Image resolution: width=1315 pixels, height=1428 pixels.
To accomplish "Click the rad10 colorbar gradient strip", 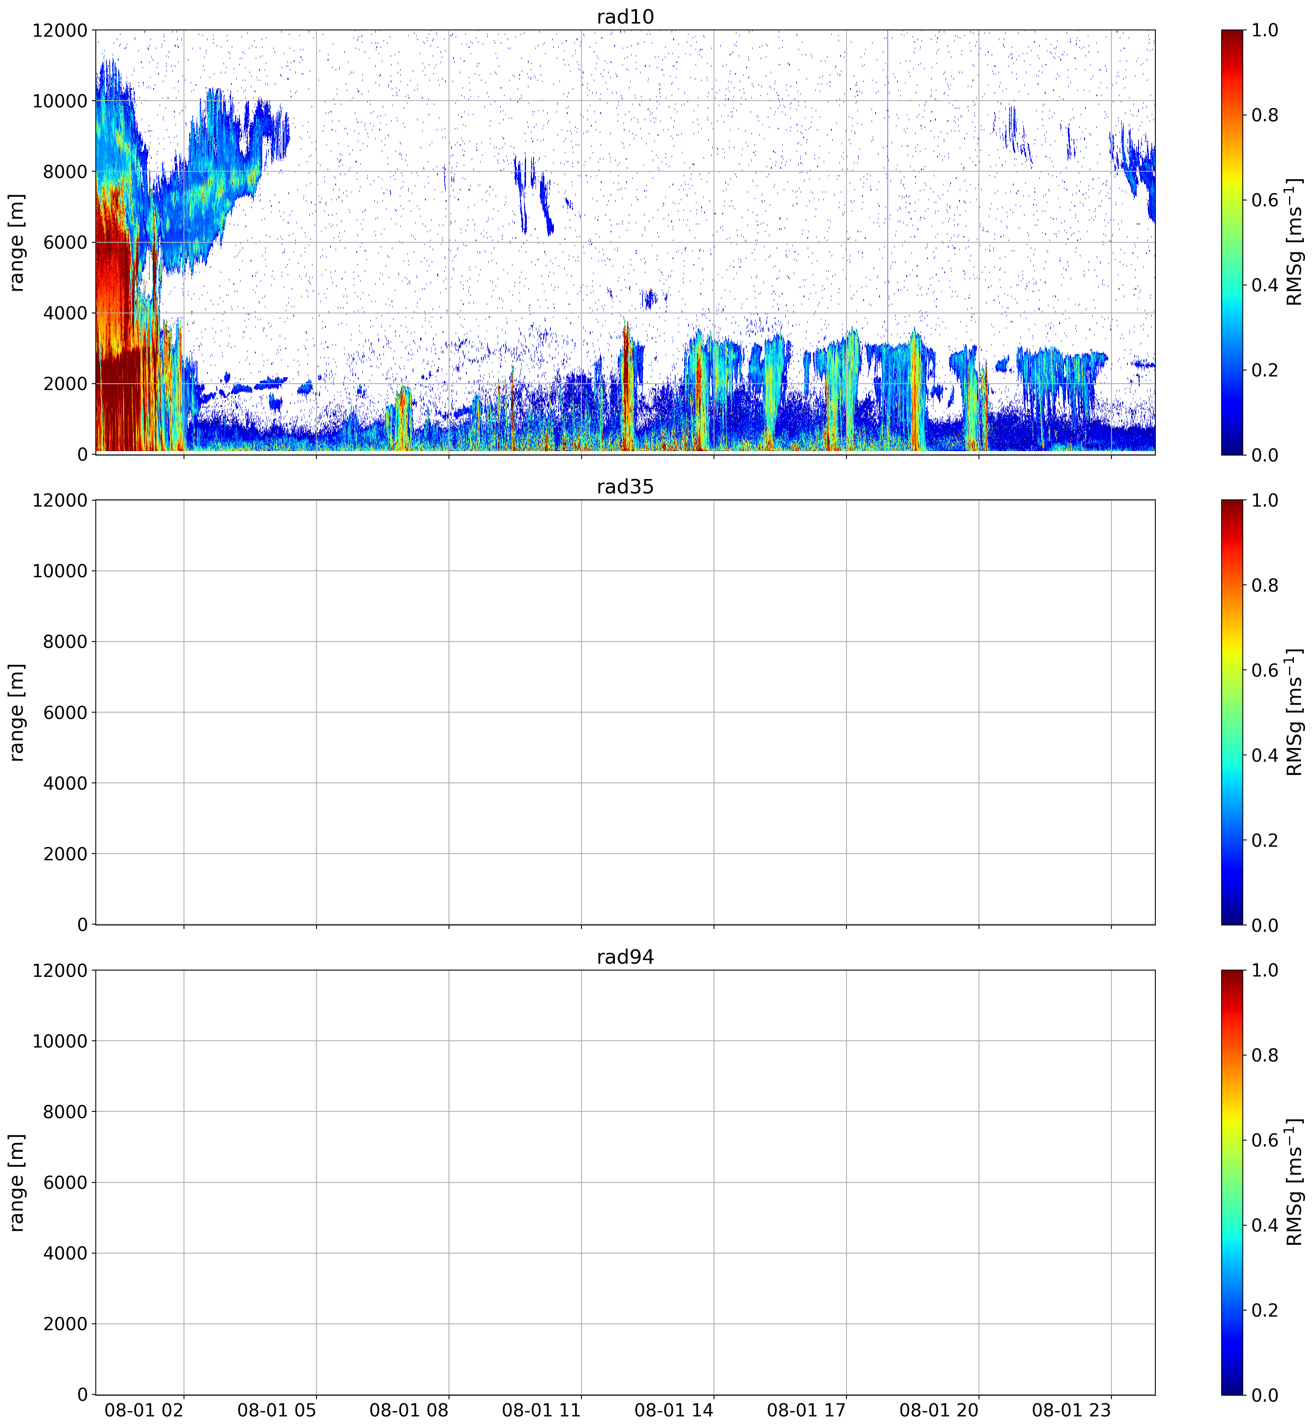I will (x=1232, y=242).
